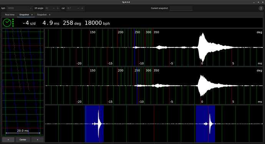Increase cal value with plus button
Screen dimensions: 265x144
82,8
